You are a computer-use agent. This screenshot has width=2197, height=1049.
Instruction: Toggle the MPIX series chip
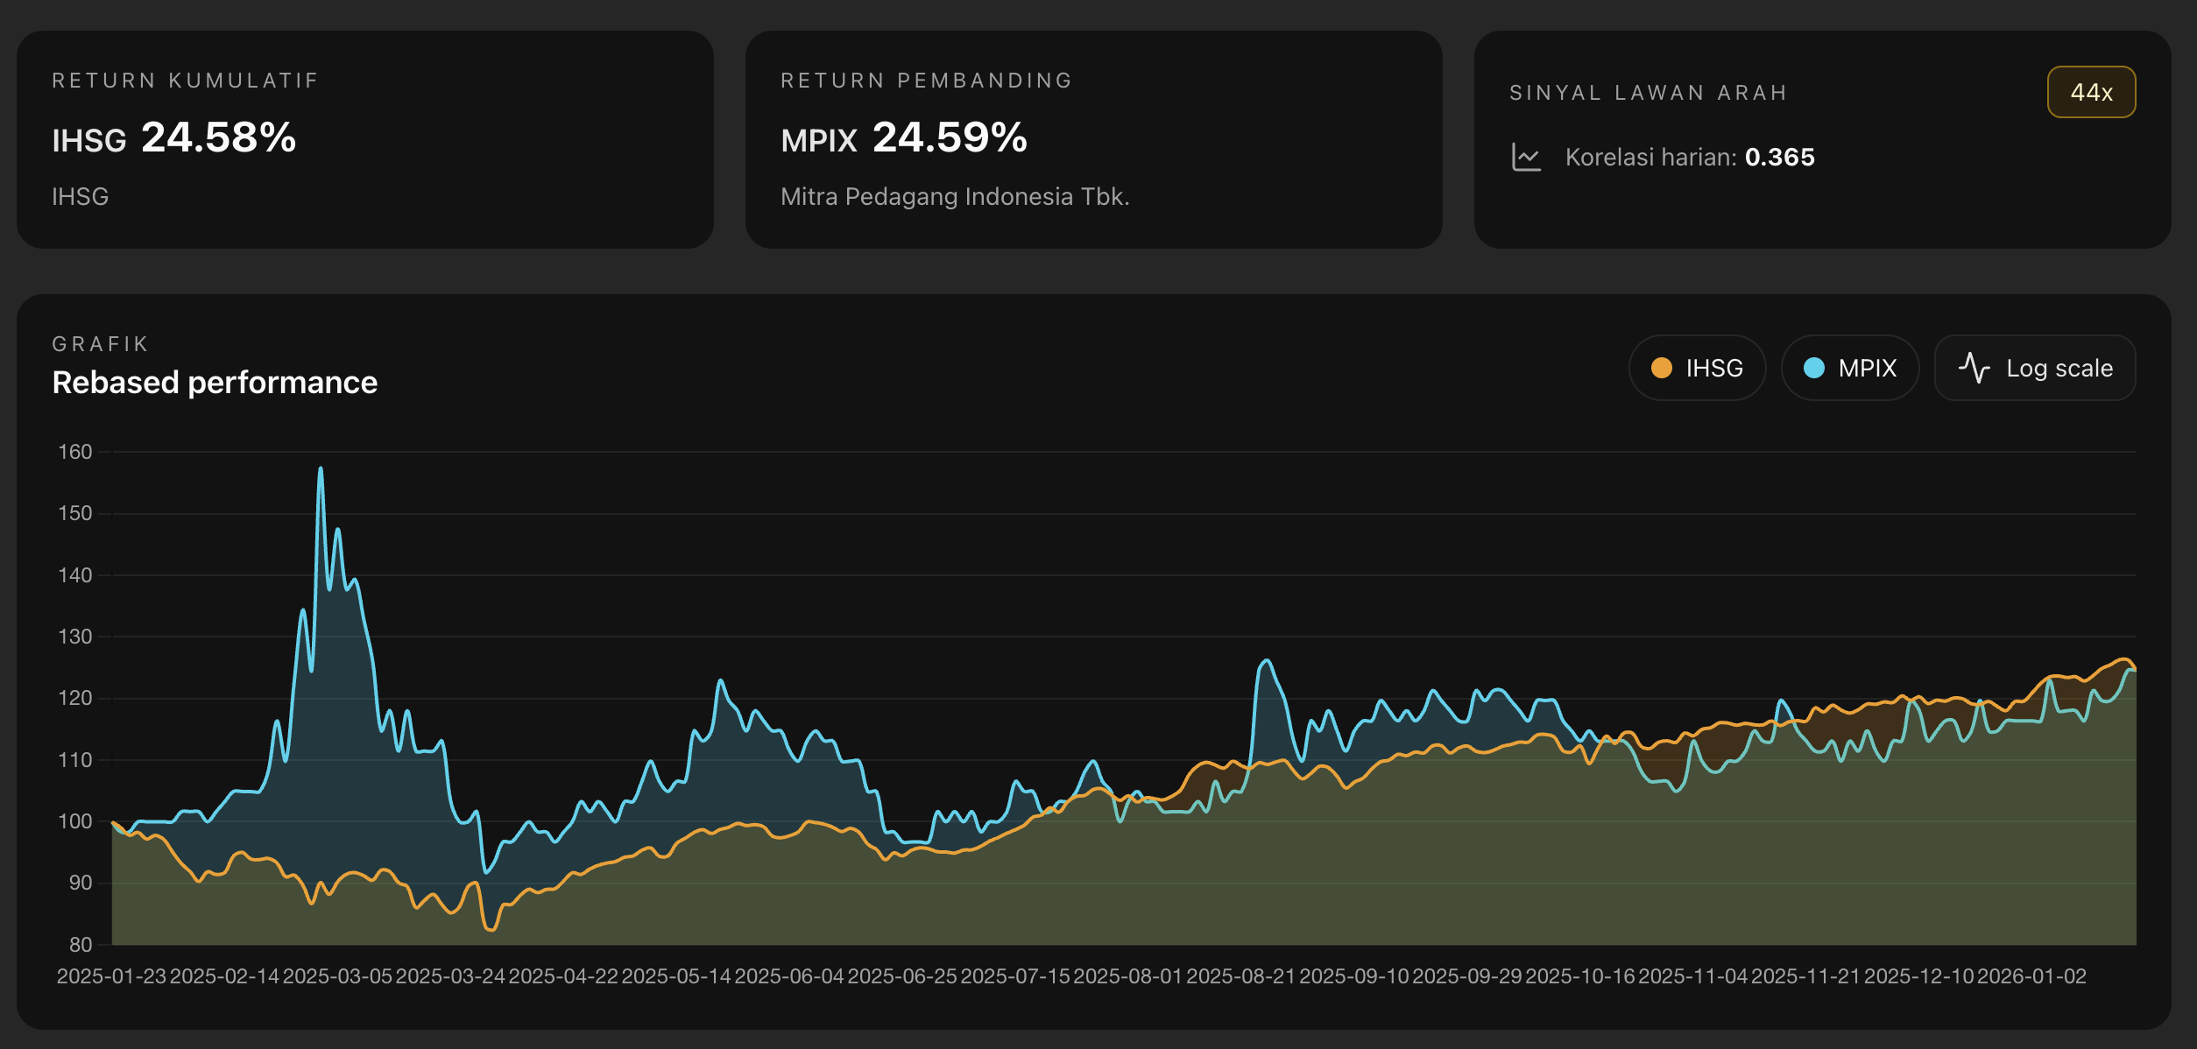pyautogui.click(x=1850, y=368)
